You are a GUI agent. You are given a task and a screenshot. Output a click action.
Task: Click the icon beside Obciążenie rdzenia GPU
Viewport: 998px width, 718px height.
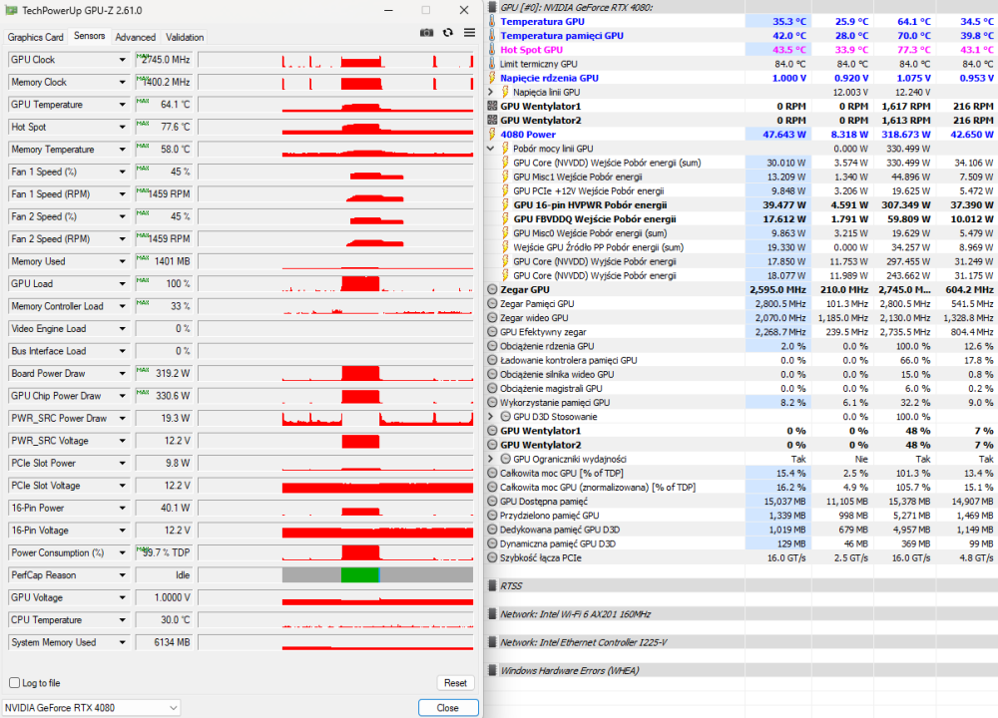pos(492,346)
